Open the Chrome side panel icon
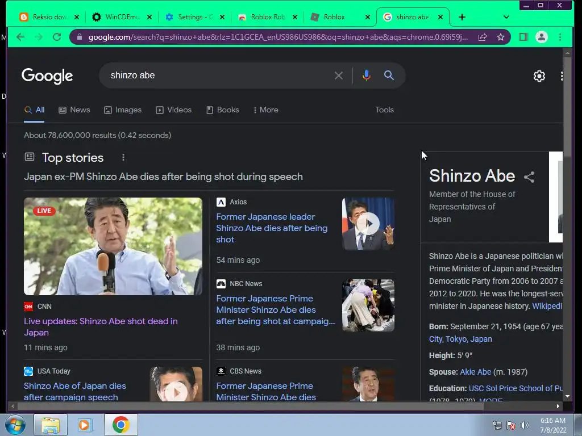 (x=523, y=37)
